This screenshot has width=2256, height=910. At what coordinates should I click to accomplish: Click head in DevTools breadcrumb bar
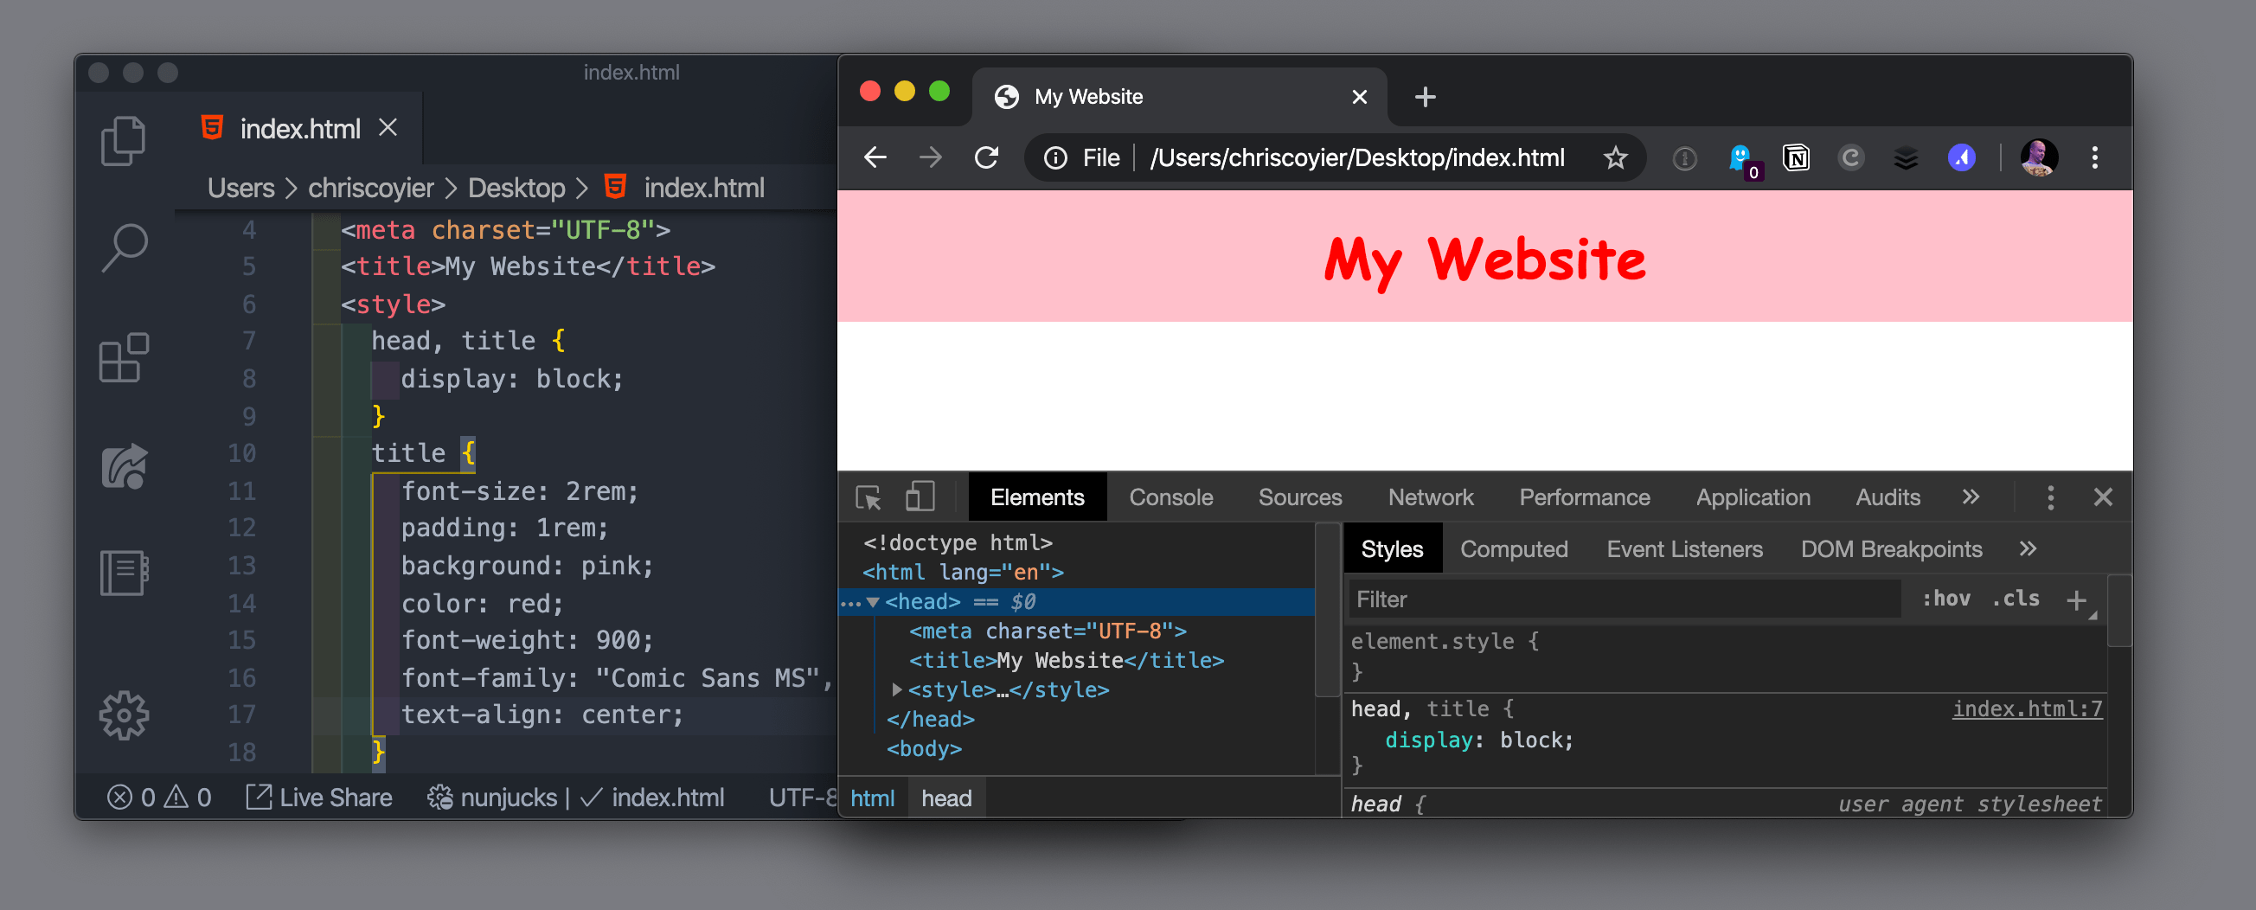click(x=946, y=798)
